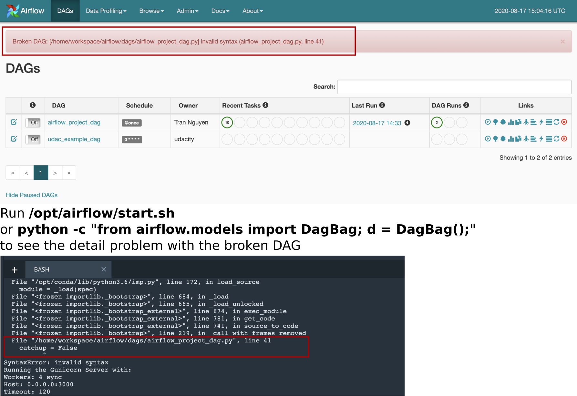
Task: Click the @once schedule badge
Action: pos(132,123)
